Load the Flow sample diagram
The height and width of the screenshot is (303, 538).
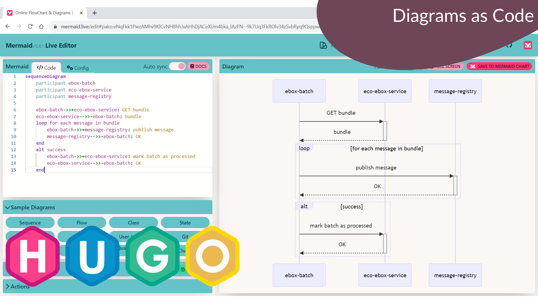pos(82,223)
